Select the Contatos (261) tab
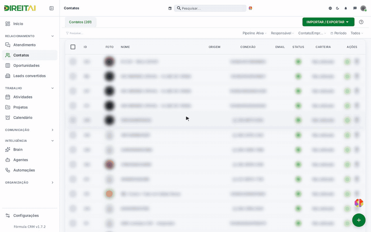This screenshot has width=371, height=232. coord(80,22)
